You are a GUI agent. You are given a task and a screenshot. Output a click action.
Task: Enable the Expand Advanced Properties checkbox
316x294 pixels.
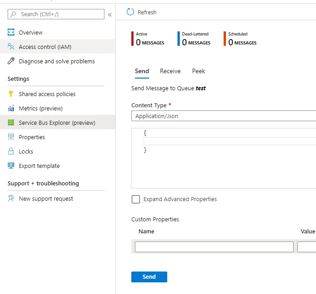pyautogui.click(x=136, y=199)
